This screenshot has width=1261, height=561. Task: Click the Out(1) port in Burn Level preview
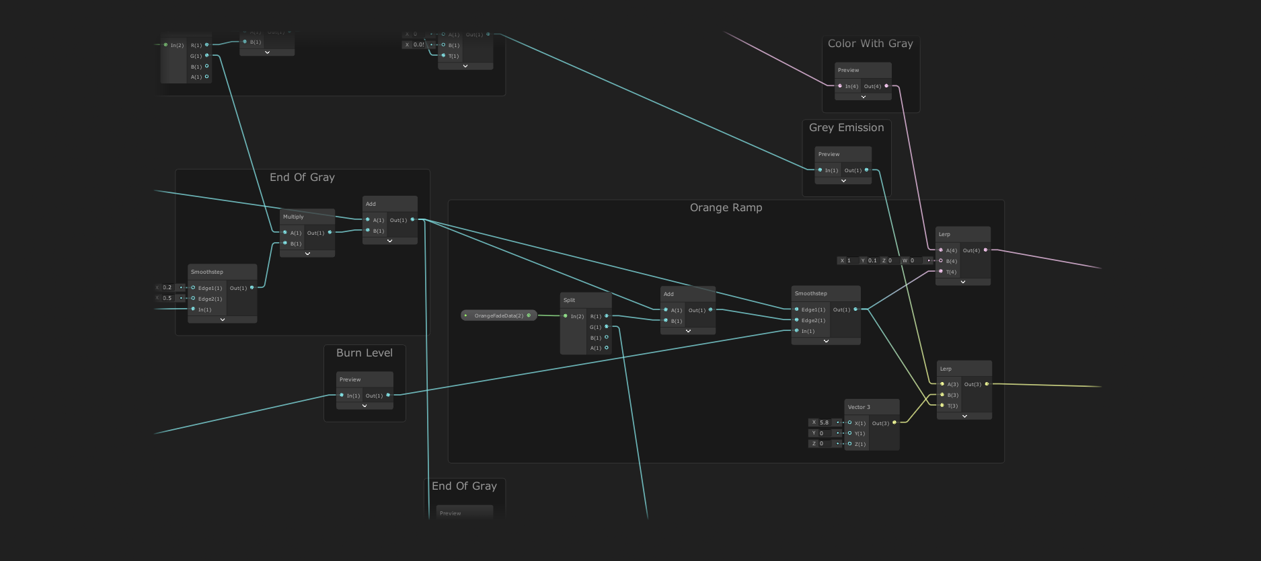pos(388,395)
